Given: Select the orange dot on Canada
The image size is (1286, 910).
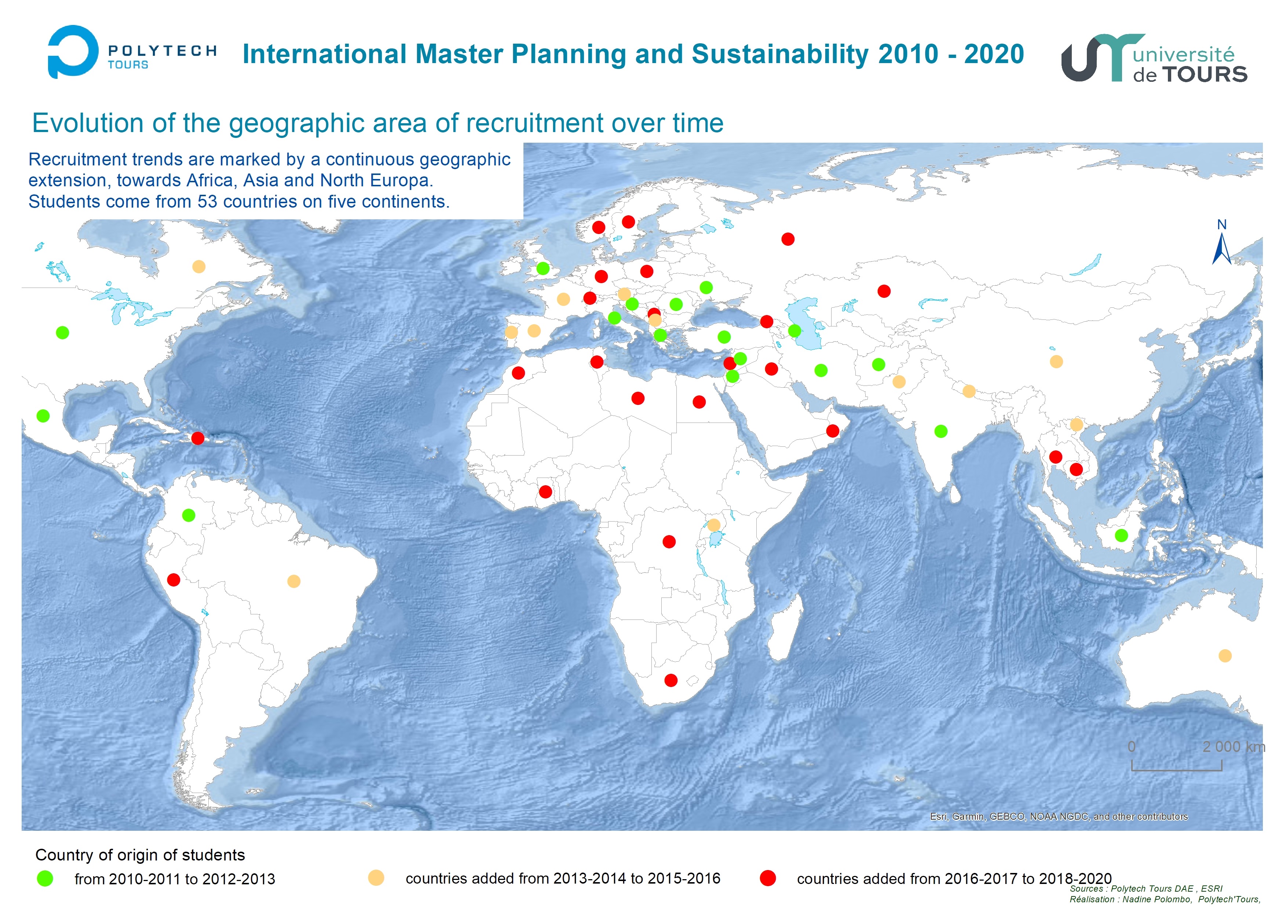Looking at the screenshot, I should click(x=199, y=267).
